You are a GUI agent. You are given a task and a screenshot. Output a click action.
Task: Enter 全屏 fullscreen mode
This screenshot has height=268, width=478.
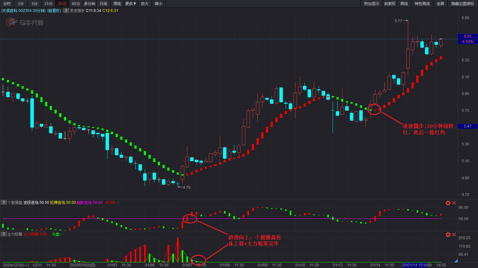[440, 4]
